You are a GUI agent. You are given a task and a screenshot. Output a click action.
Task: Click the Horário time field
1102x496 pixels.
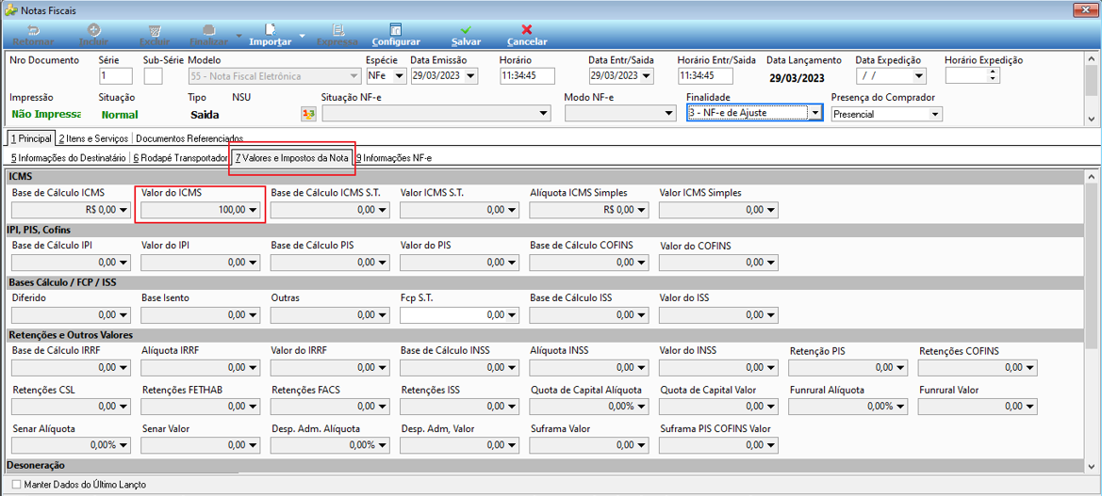pyautogui.click(x=527, y=76)
